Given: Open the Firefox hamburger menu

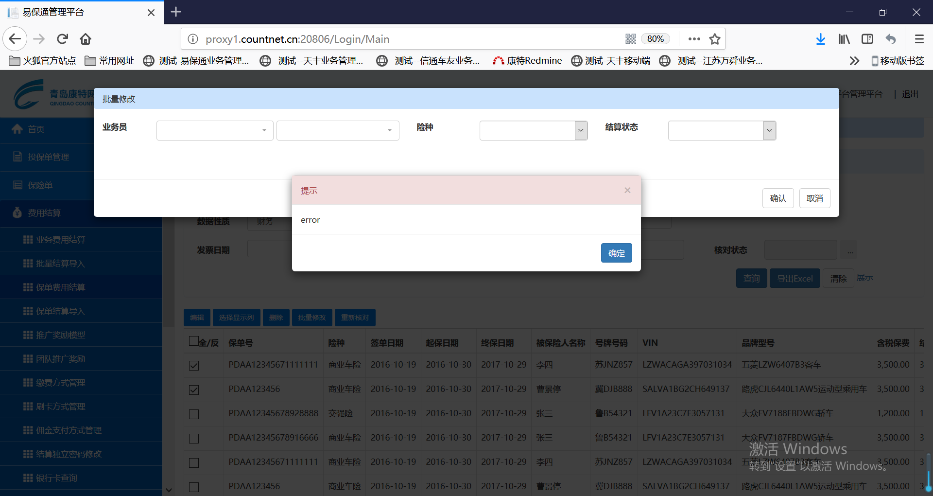Looking at the screenshot, I should (x=919, y=39).
